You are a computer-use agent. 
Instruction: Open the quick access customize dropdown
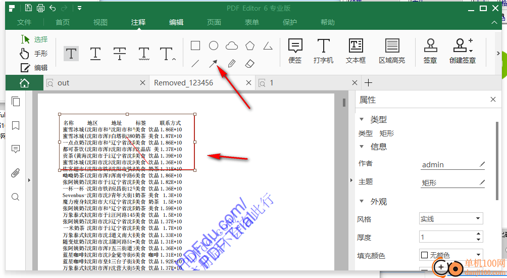(80, 8)
